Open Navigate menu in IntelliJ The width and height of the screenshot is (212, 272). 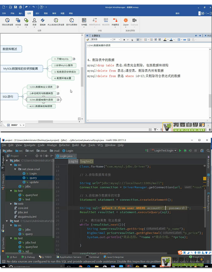coord(30,145)
